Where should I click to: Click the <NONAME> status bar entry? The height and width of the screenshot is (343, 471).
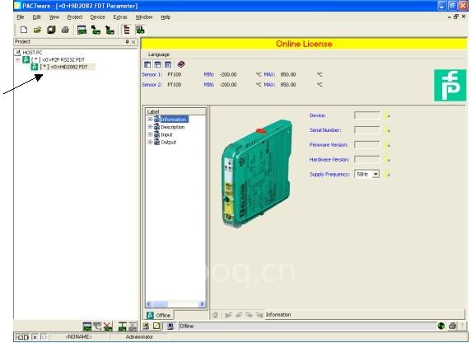pyautogui.click(x=79, y=337)
